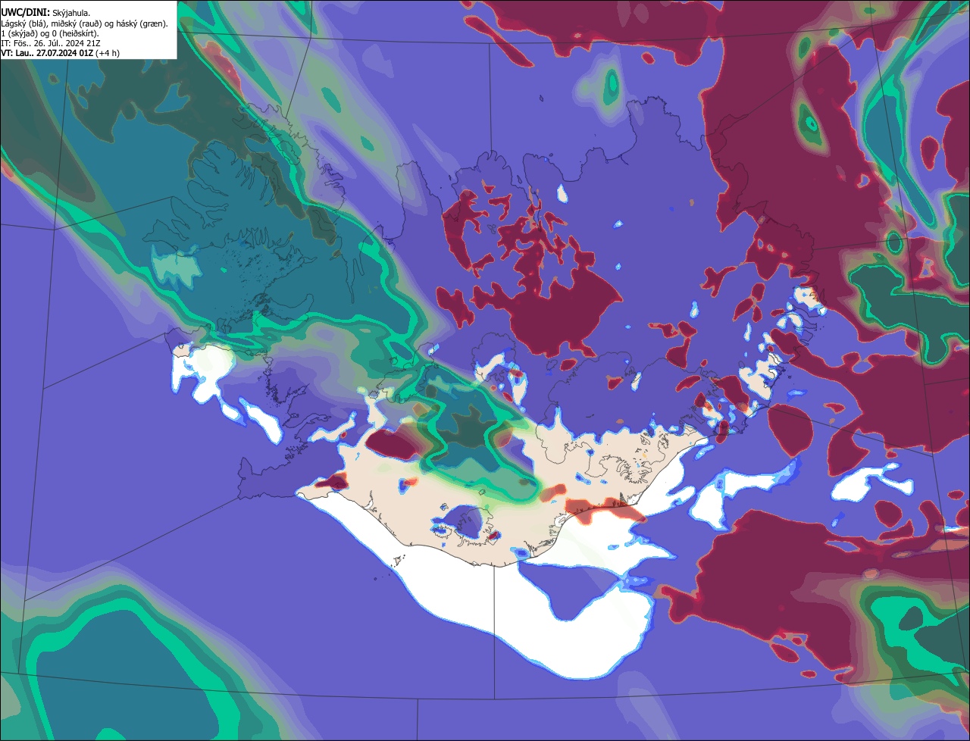Click the 'VT: Lau.. 27.07.2024 01Z (+4 h)' line
The width and height of the screenshot is (970, 741).
(60, 53)
